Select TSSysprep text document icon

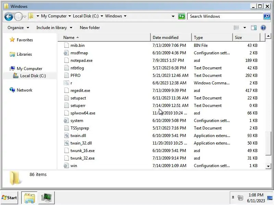(x=66, y=128)
